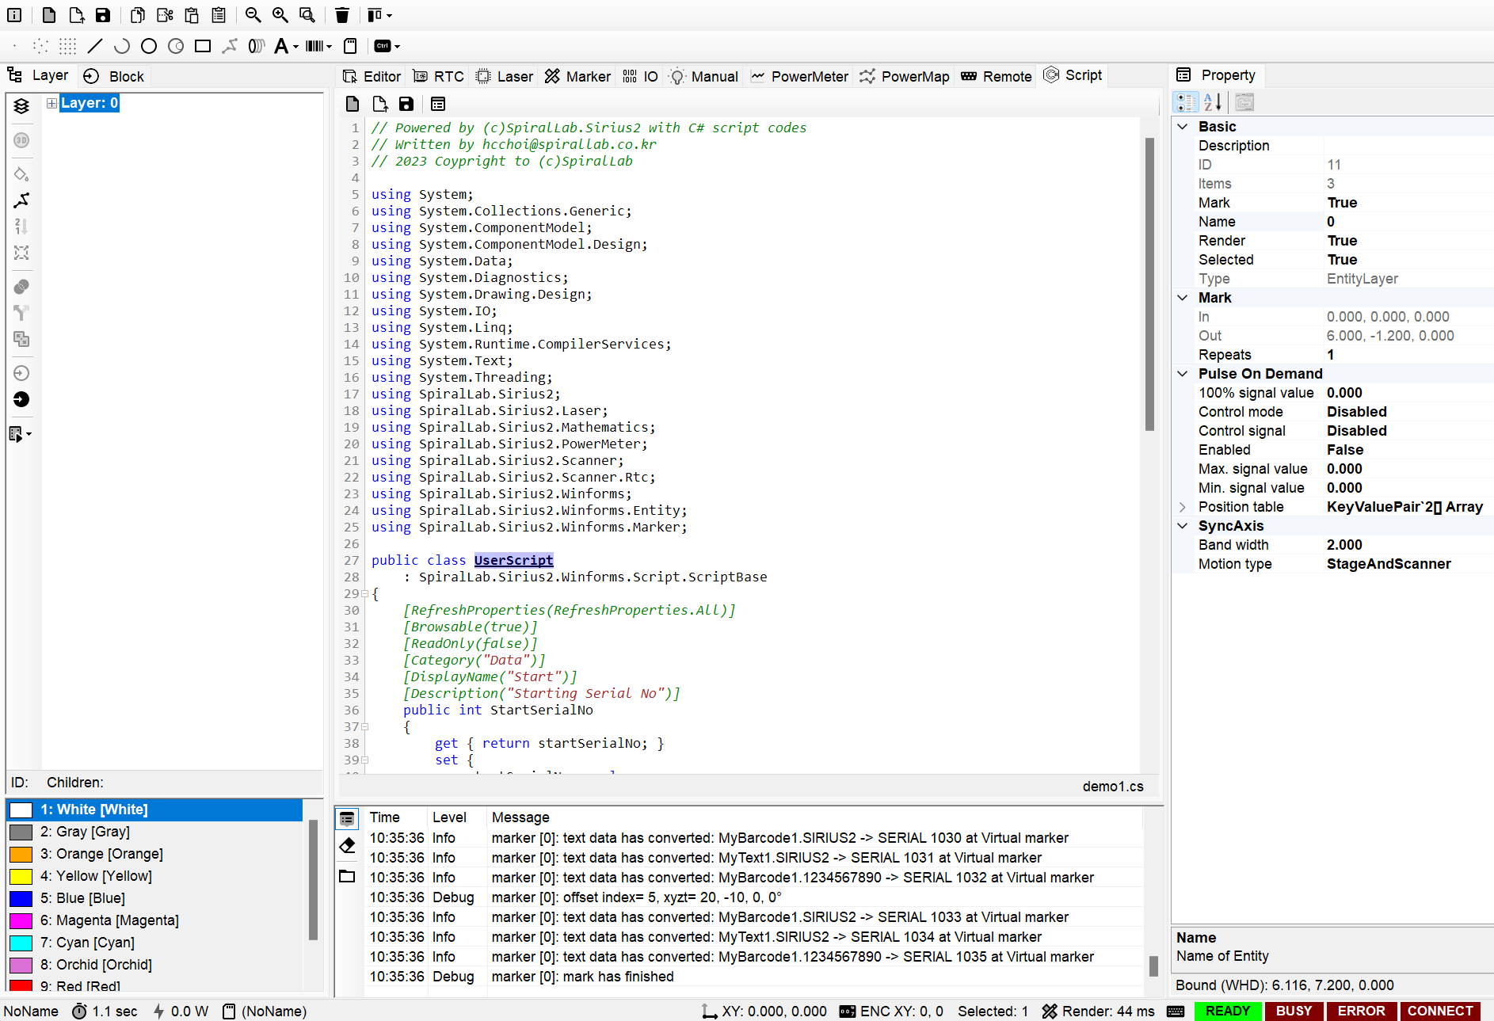1494x1021 pixels.
Task: Toggle alphabetical sort in Property panel
Action: pyautogui.click(x=1213, y=102)
